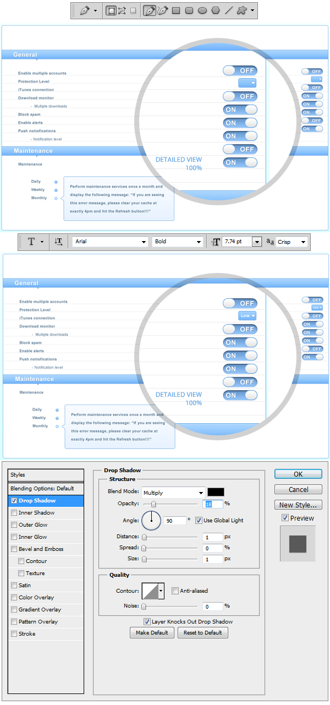
Task: Select Gradient Overlay in the styles list
Action: (40, 610)
